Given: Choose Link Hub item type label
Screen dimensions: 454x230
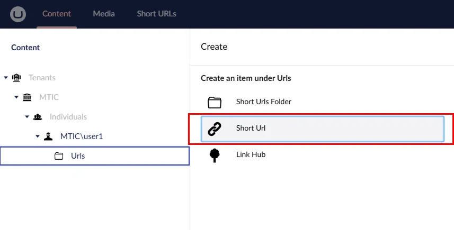Looking at the screenshot, I should click(x=251, y=155).
